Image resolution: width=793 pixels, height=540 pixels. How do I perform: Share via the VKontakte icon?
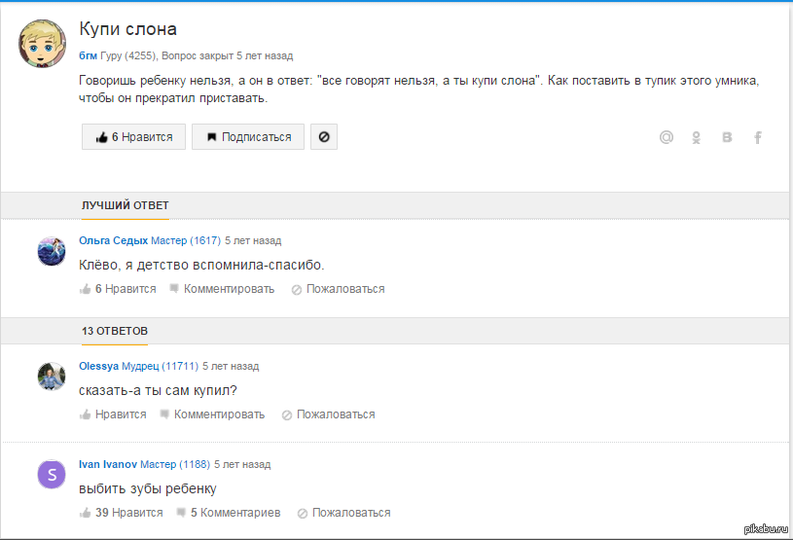[727, 137]
